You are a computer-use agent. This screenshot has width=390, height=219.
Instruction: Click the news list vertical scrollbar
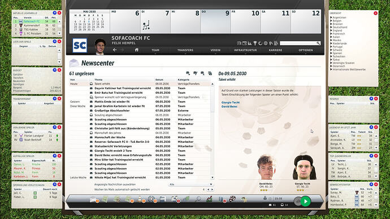(x=213, y=130)
